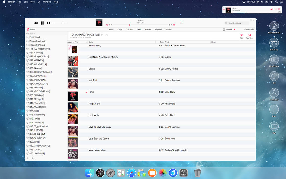Select the song Ain't Nobody
Viewport: 286px width, 179px height.
[x=95, y=46]
